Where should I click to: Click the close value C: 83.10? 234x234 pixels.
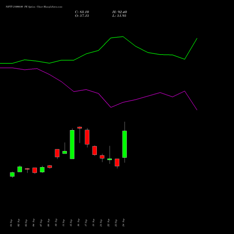point(82,12)
